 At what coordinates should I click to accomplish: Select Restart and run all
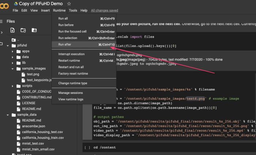pyautogui.click(x=71, y=67)
